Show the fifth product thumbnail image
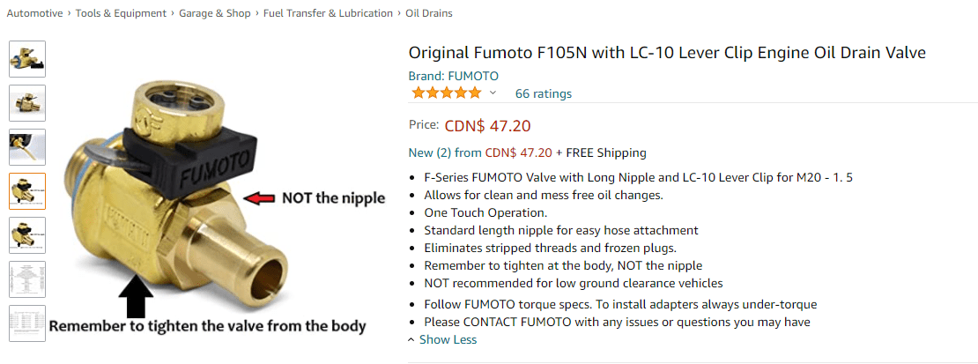Image resolution: width=978 pixels, height=364 pixels. click(27, 235)
